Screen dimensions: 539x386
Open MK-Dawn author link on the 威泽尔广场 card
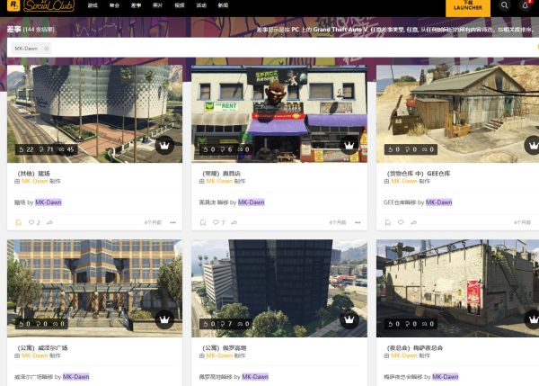tap(35, 355)
